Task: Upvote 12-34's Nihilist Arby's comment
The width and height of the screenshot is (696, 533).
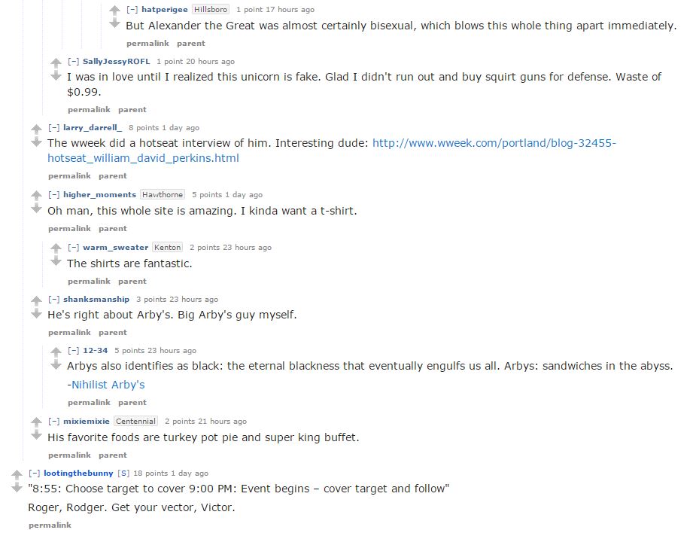Action: [56, 352]
